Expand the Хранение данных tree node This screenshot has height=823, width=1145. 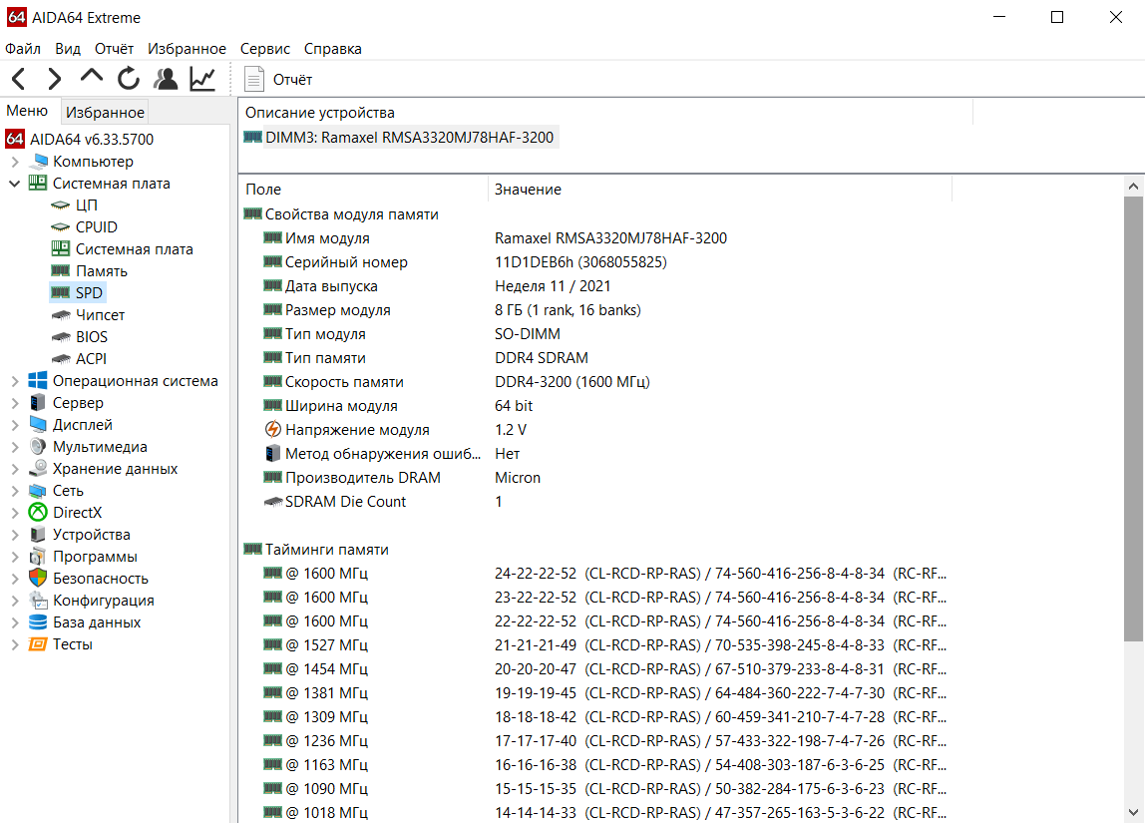[15, 468]
